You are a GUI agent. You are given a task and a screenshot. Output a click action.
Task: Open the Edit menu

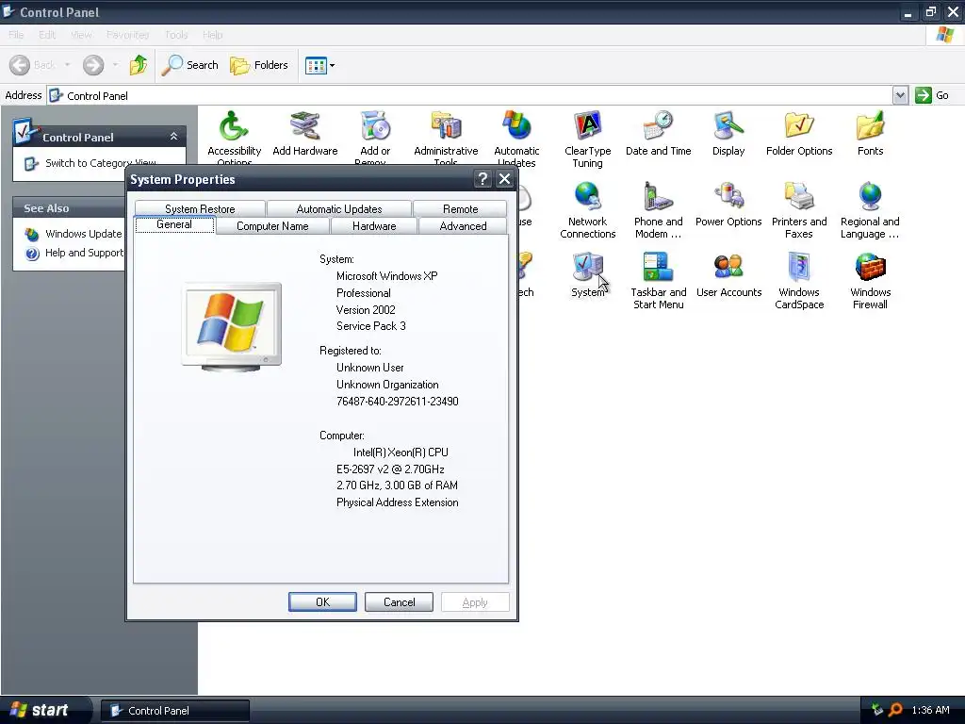(x=47, y=35)
